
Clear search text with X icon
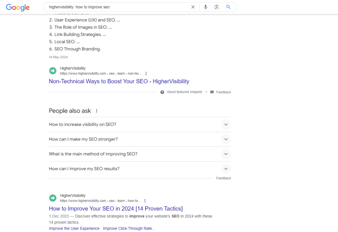(193, 7)
